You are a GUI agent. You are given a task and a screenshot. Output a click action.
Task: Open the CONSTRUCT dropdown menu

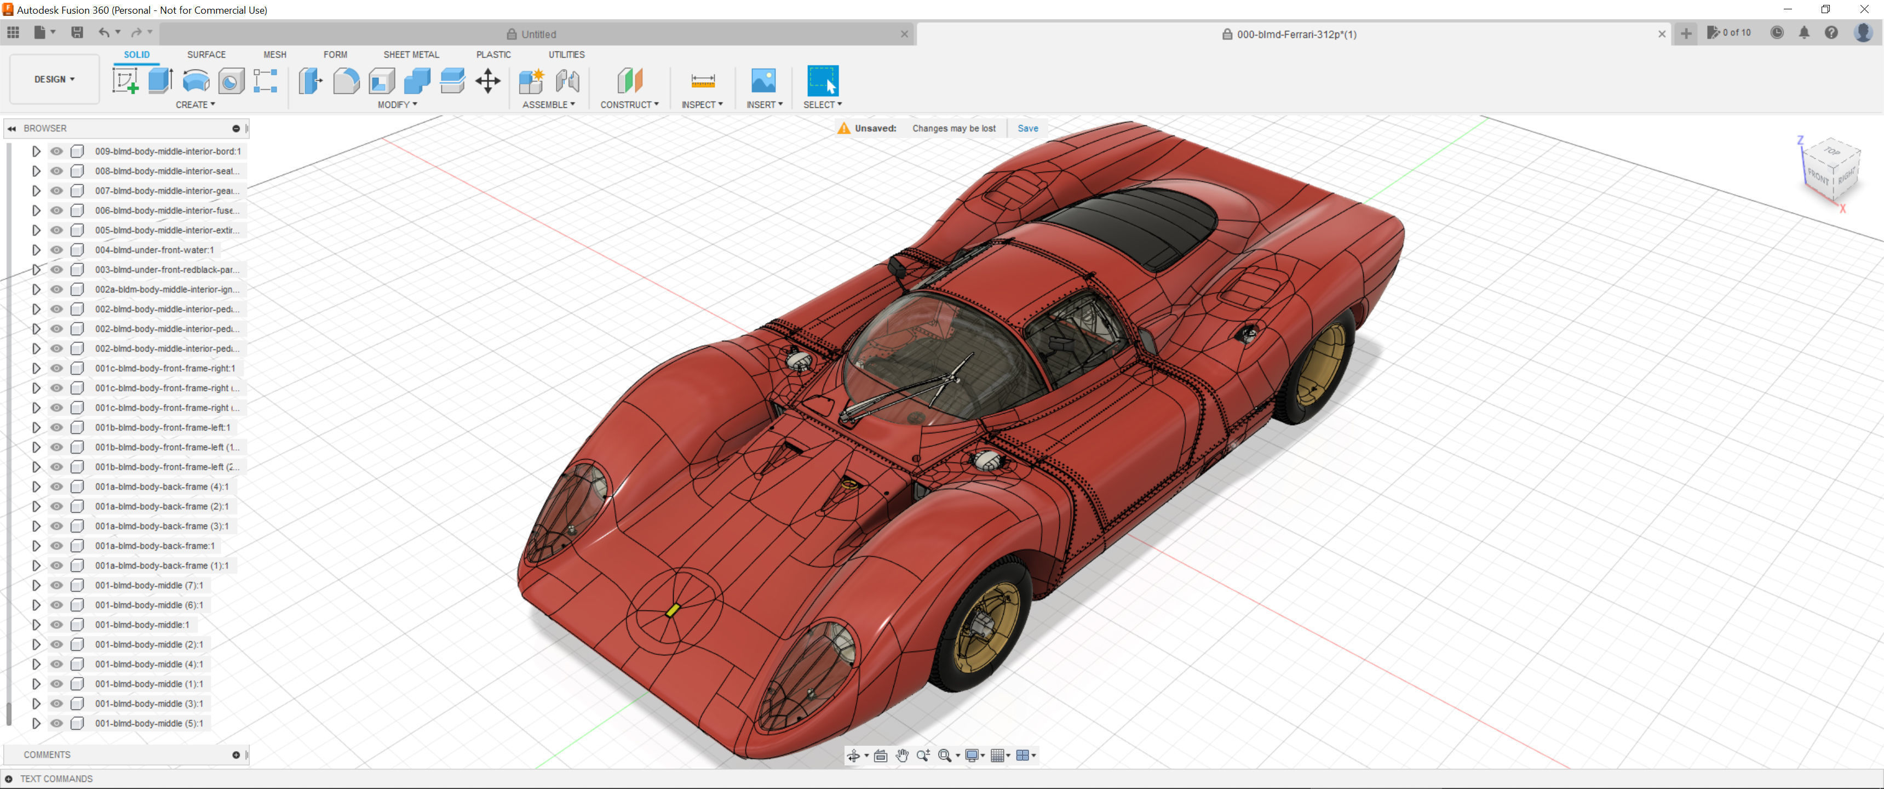(x=630, y=105)
